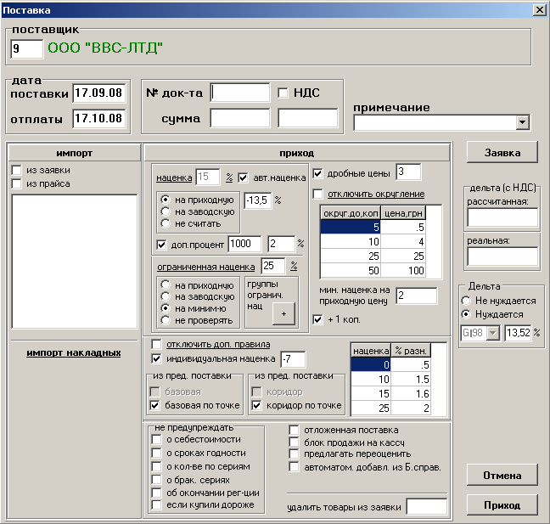
Task: Click the first сумма input field
Action: pos(240,118)
